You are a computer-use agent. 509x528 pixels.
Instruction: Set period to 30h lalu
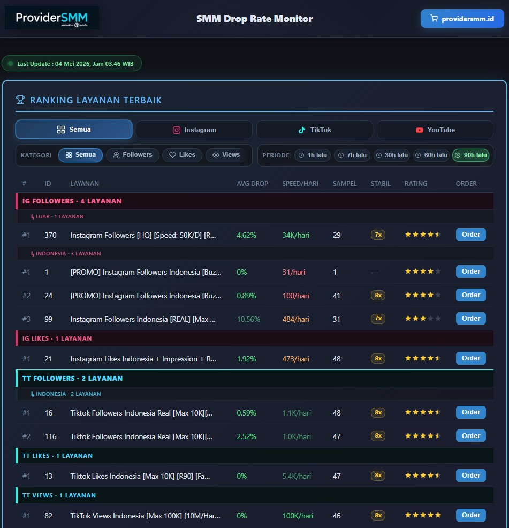(392, 155)
